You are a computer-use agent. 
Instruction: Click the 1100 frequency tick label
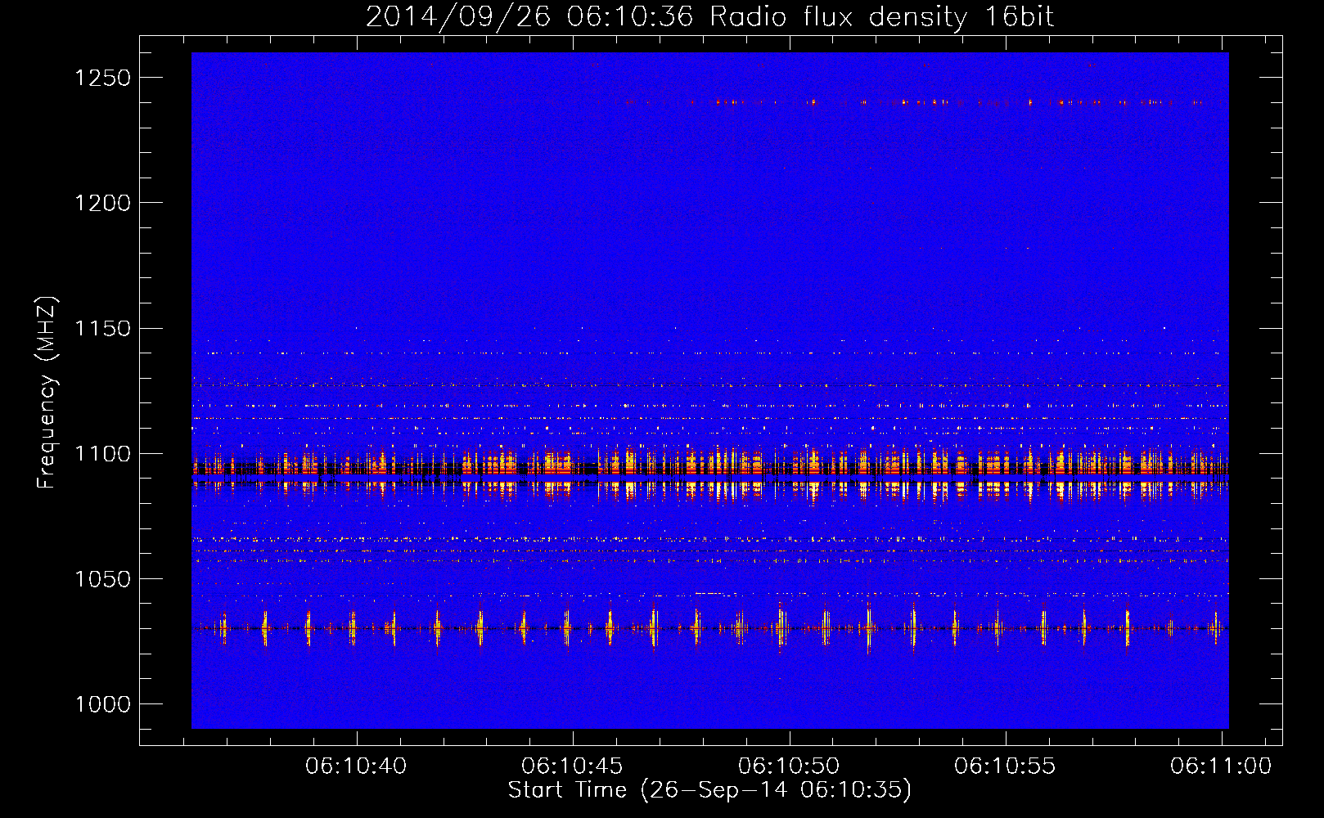click(x=103, y=454)
